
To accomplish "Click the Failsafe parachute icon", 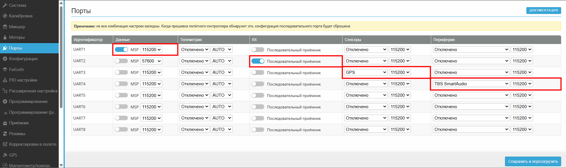I will coord(5,70).
